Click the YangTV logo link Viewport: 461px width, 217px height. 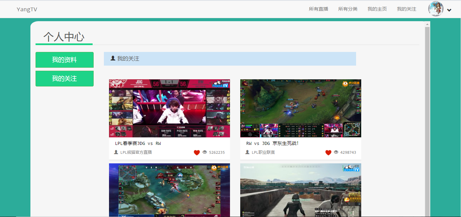coord(27,9)
